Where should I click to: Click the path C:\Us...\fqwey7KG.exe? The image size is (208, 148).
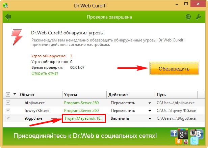click(176, 111)
